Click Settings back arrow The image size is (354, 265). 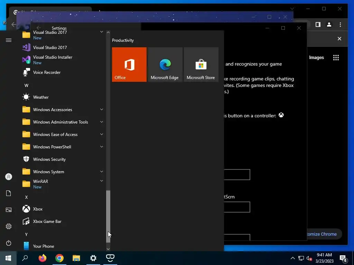click(x=39, y=28)
